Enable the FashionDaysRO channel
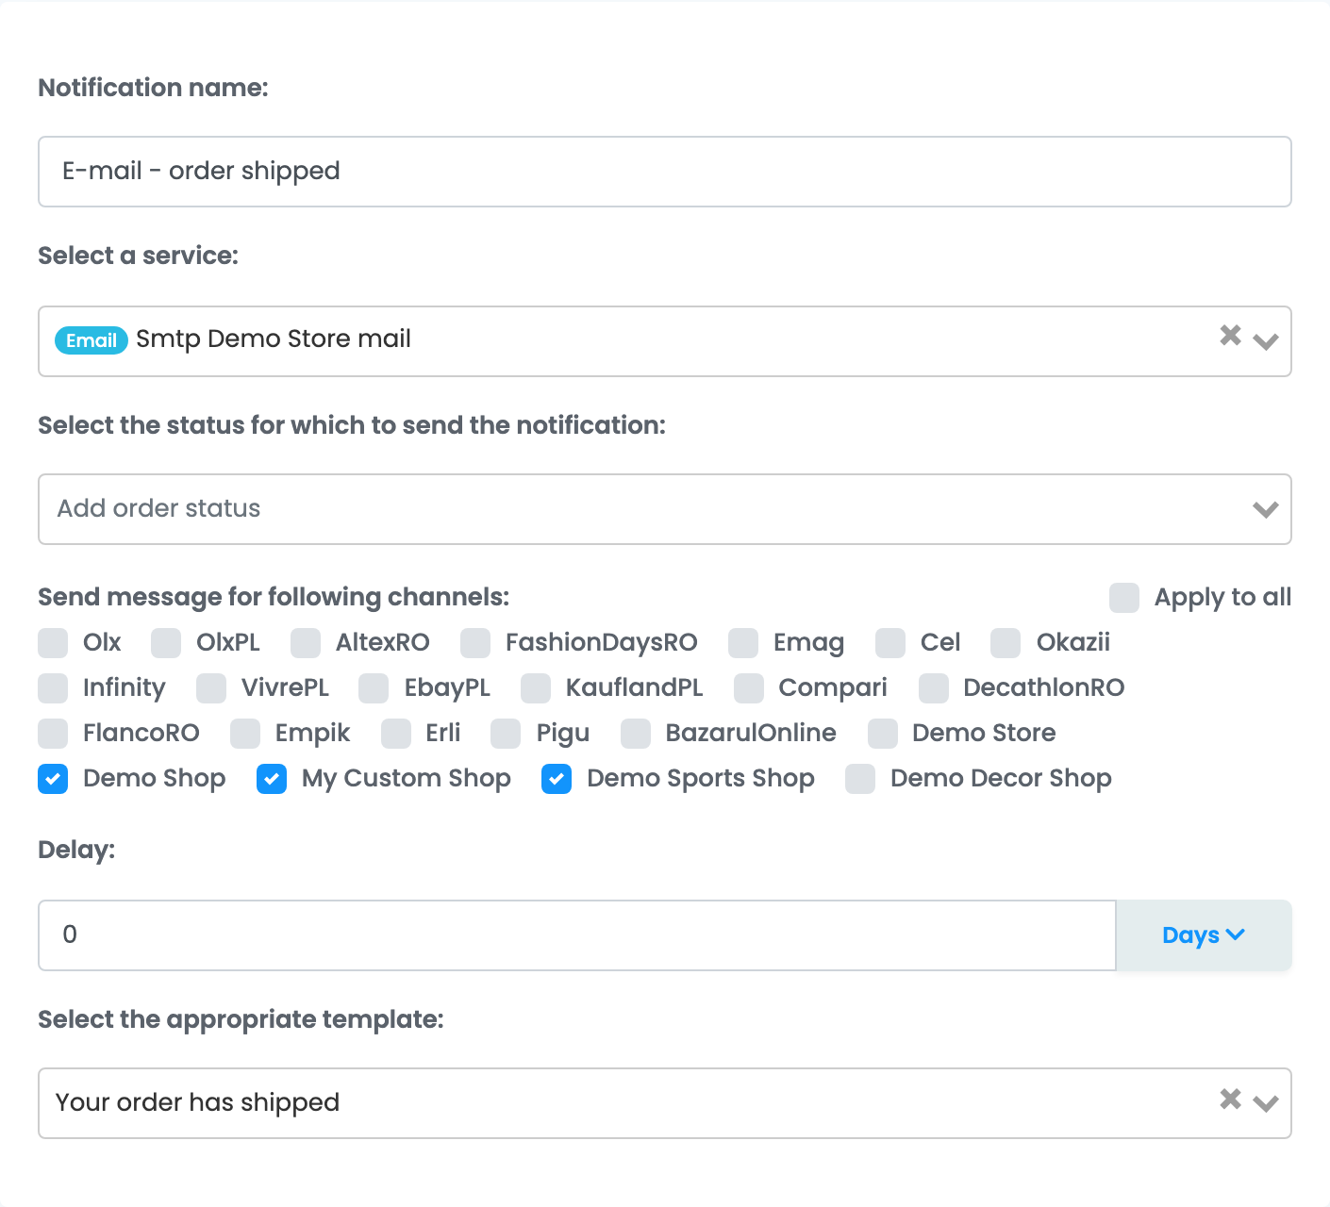 [x=475, y=643]
